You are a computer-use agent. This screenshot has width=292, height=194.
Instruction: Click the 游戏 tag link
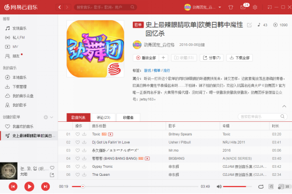147,71
